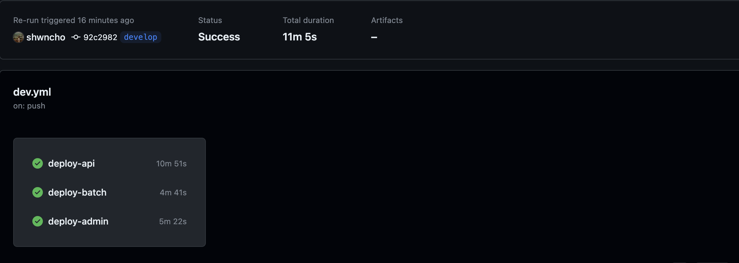Click the green check icon for deploy-admin
Screen dimensions: 739x263
point(38,221)
